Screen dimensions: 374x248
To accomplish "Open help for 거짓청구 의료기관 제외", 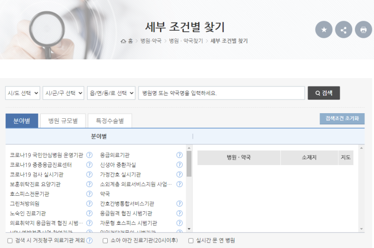I will [89, 240].
